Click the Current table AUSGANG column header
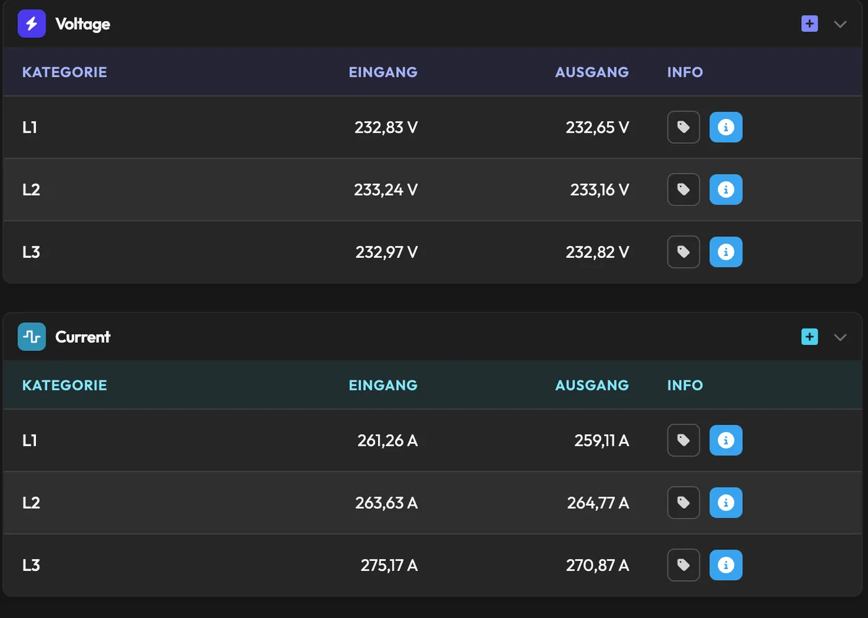Image resolution: width=868 pixels, height=618 pixels. (592, 385)
